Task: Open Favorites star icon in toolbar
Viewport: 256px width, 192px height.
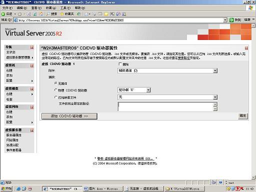Action: (62, 14)
